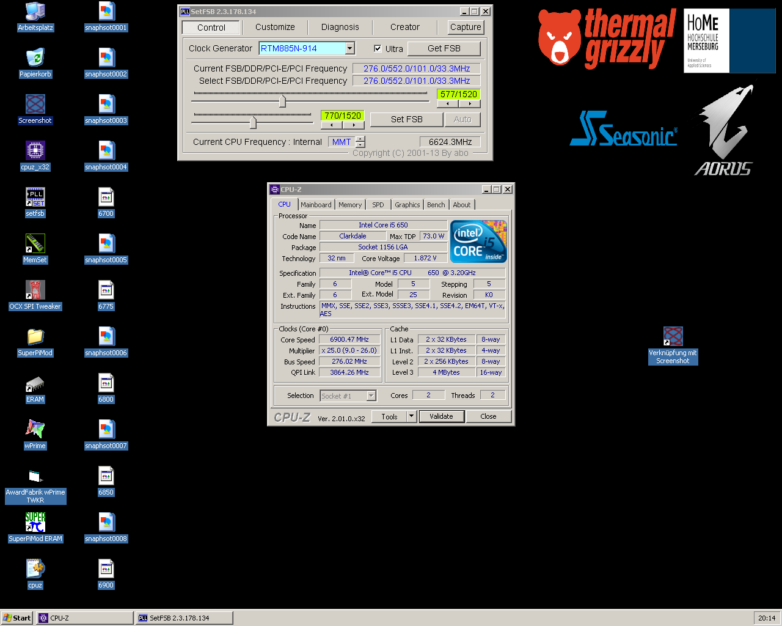The image size is (782, 626).
Task: Open the Papierkorb recycle bin icon
Action: (35, 63)
